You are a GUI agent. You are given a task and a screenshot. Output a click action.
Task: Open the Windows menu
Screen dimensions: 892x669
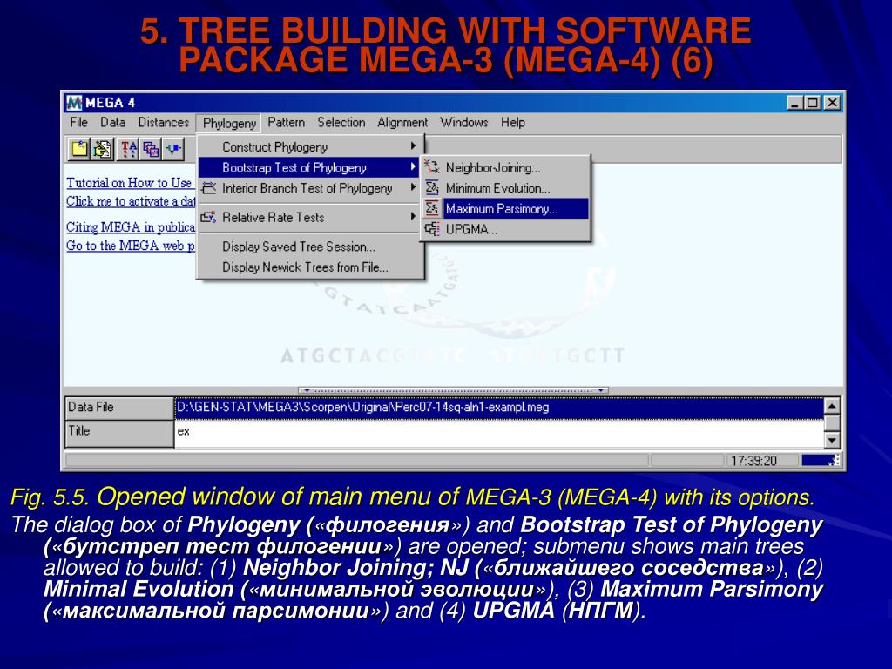click(x=464, y=122)
